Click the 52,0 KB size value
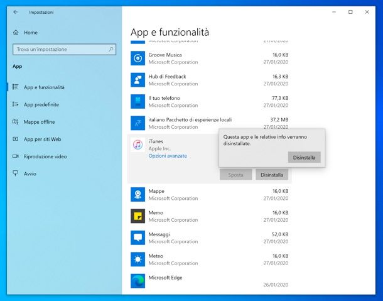The width and height of the screenshot is (383, 301). tap(280, 234)
